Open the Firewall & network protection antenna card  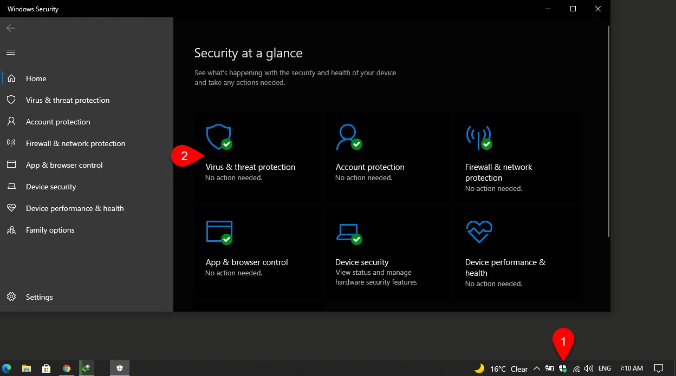pos(517,158)
